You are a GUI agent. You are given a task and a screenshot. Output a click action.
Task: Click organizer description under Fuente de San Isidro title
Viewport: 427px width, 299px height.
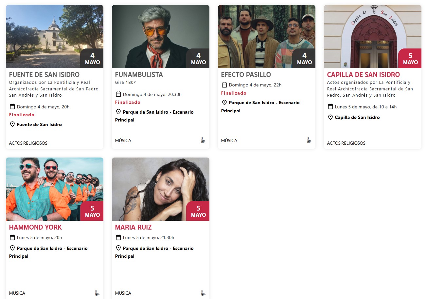(x=54, y=89)
